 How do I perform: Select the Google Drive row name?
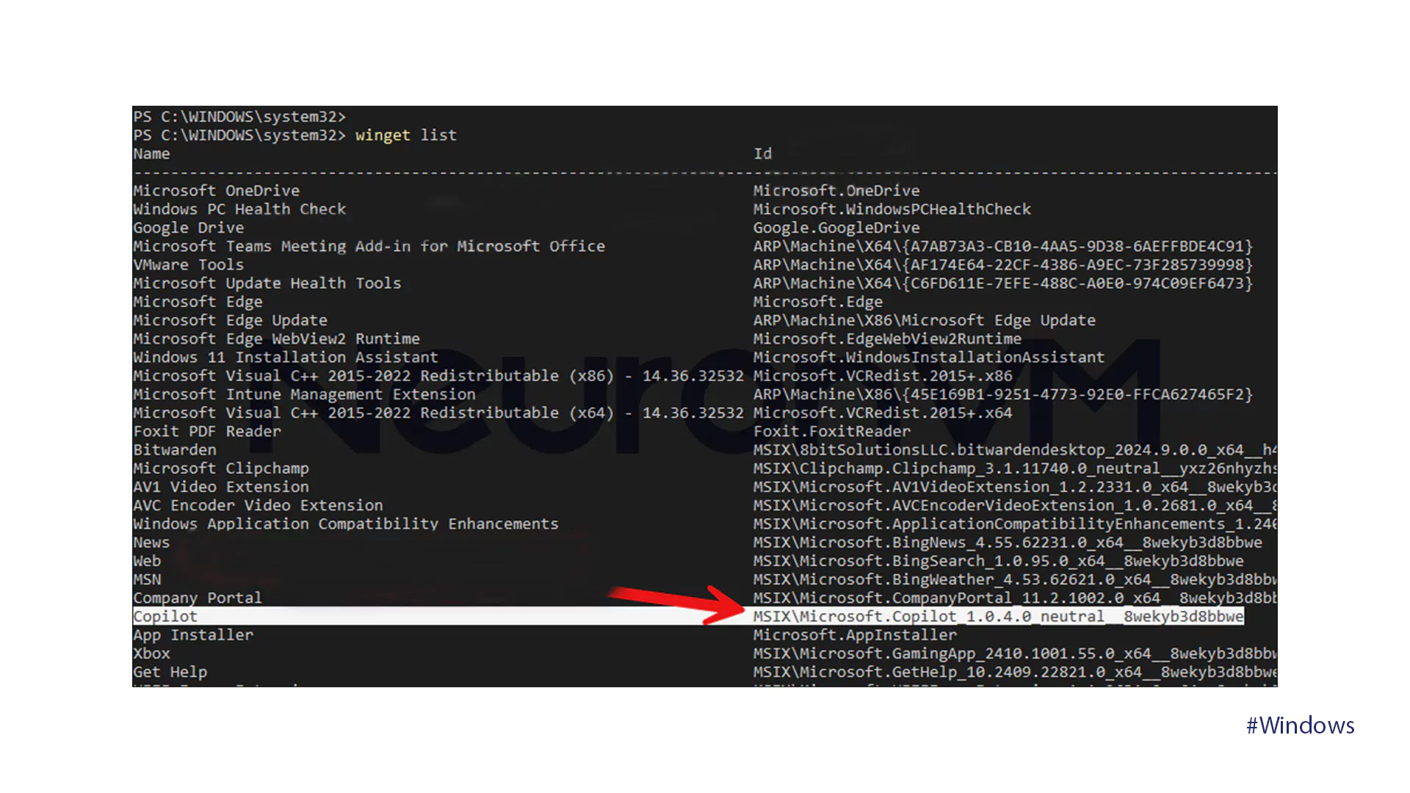[188, 228]
